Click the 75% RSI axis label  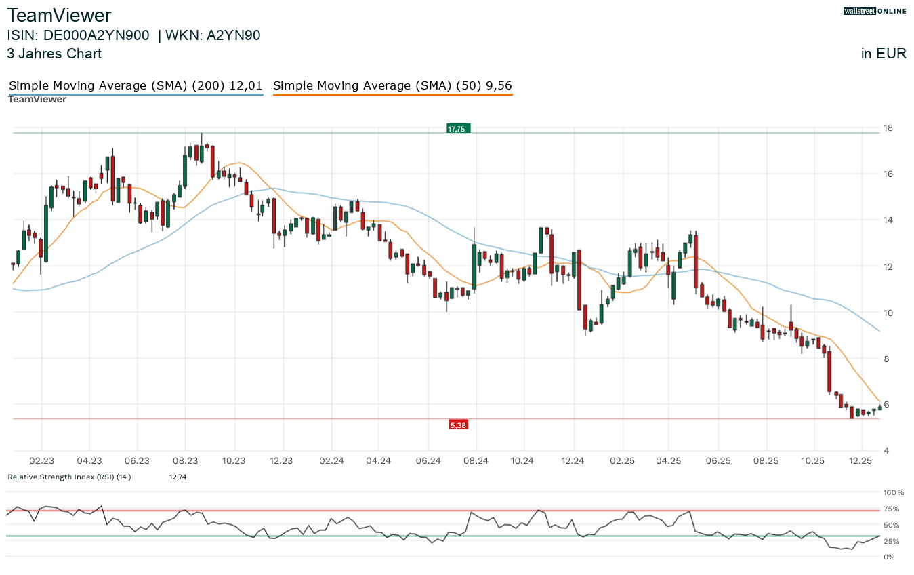pos(891,509)
